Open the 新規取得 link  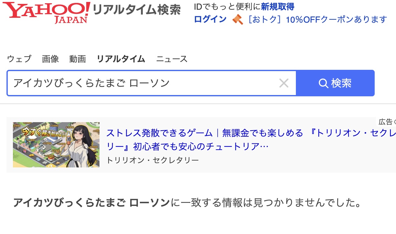point(278,6)
